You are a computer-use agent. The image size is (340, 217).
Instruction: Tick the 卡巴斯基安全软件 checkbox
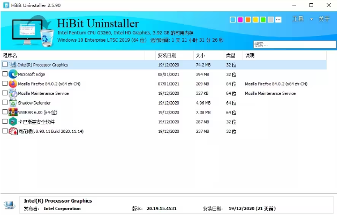tap(5, 121)
